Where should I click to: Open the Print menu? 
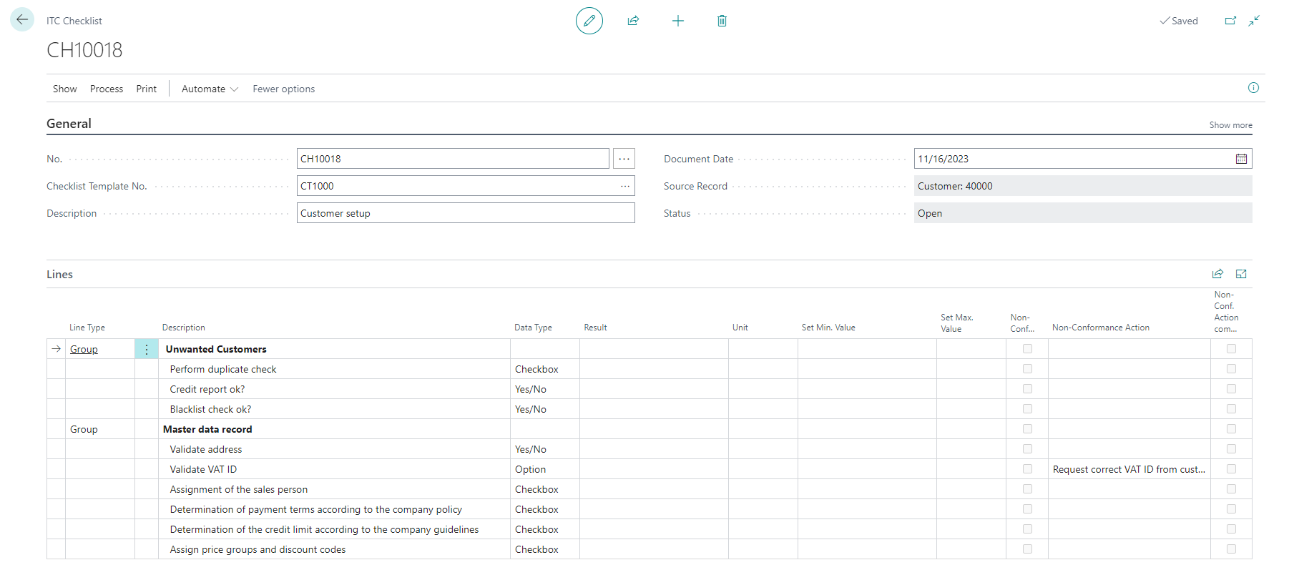(x=147, y=89)
